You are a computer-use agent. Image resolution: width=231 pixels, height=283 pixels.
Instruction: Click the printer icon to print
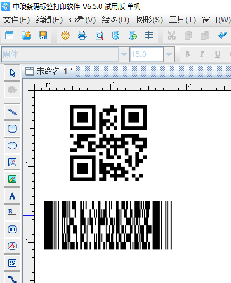pyautogui.click(x=82, y=35)
